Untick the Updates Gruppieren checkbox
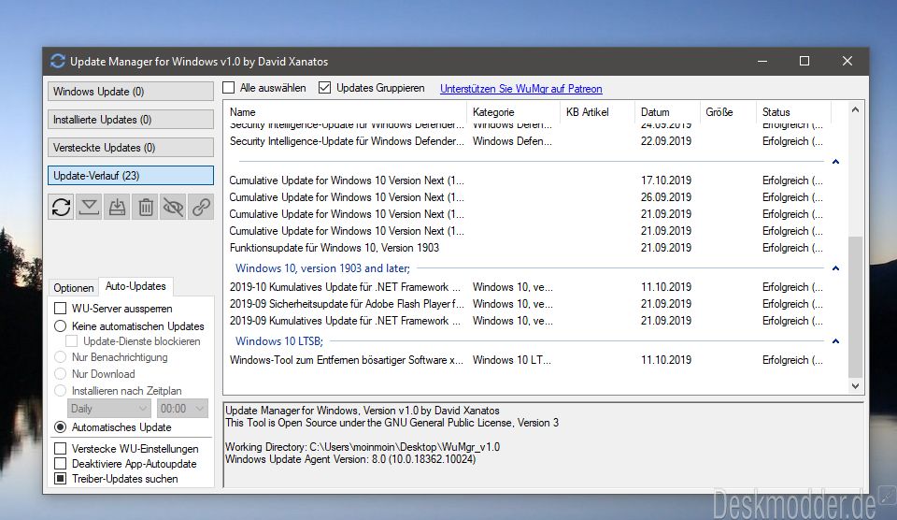 (x=324, y=88)
